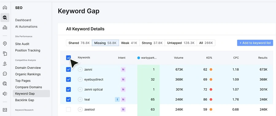Viewport: 276px width, 116px height.
Task: Open Top Pages in sidebar
Action: pyautogui.click(x=23, y=81)
